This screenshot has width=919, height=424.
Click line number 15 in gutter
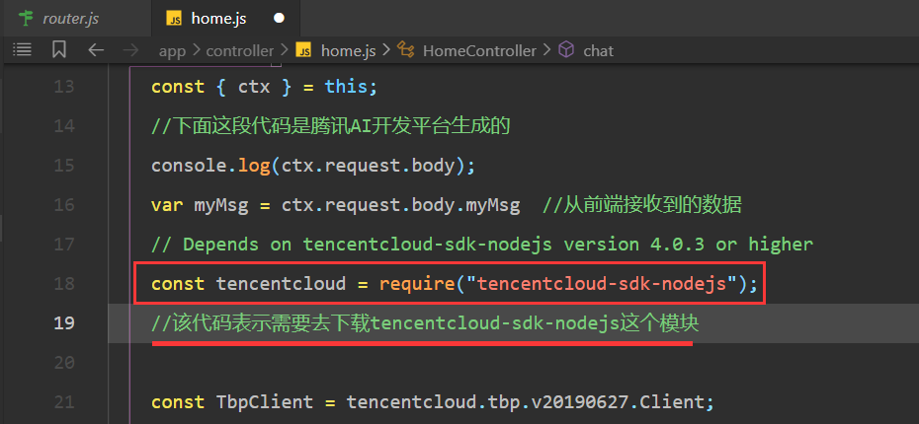(64, 166)
